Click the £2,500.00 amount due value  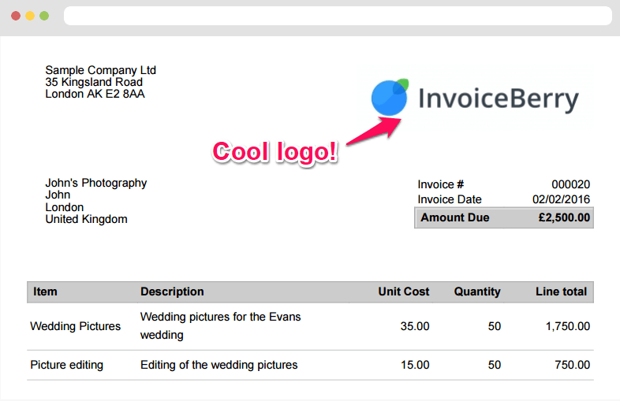tap(564, 217)
